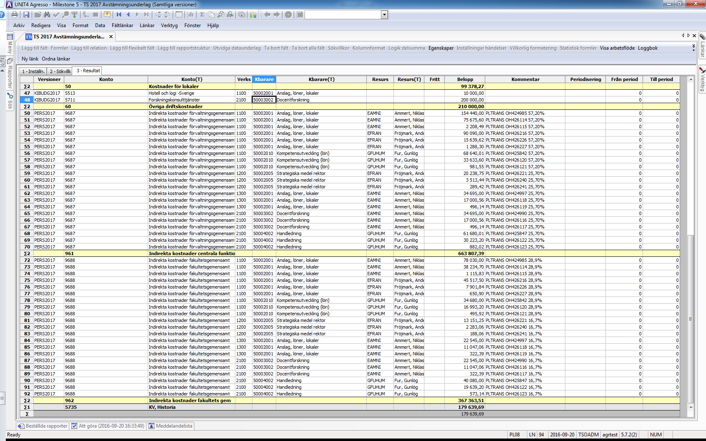Go to next record arrow icon
This screenshot has width=706, height=441.
pos(137,15)
